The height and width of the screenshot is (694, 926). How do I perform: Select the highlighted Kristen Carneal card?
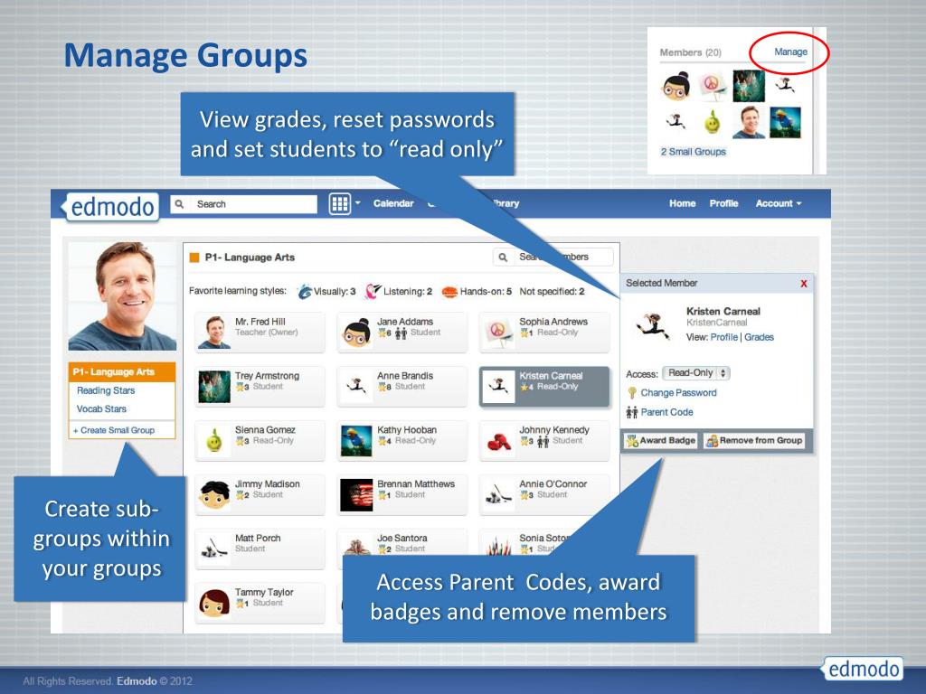[543, 387]
